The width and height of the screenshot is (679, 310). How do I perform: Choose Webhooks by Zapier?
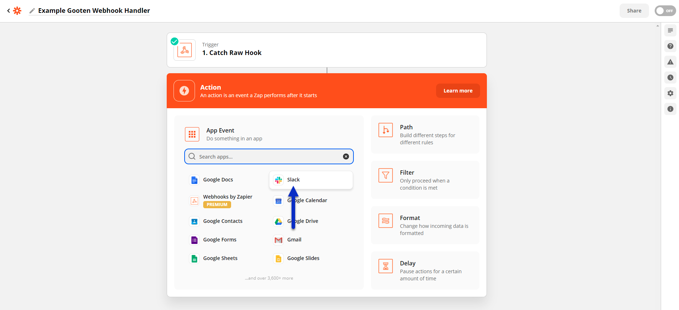(227, 200)
